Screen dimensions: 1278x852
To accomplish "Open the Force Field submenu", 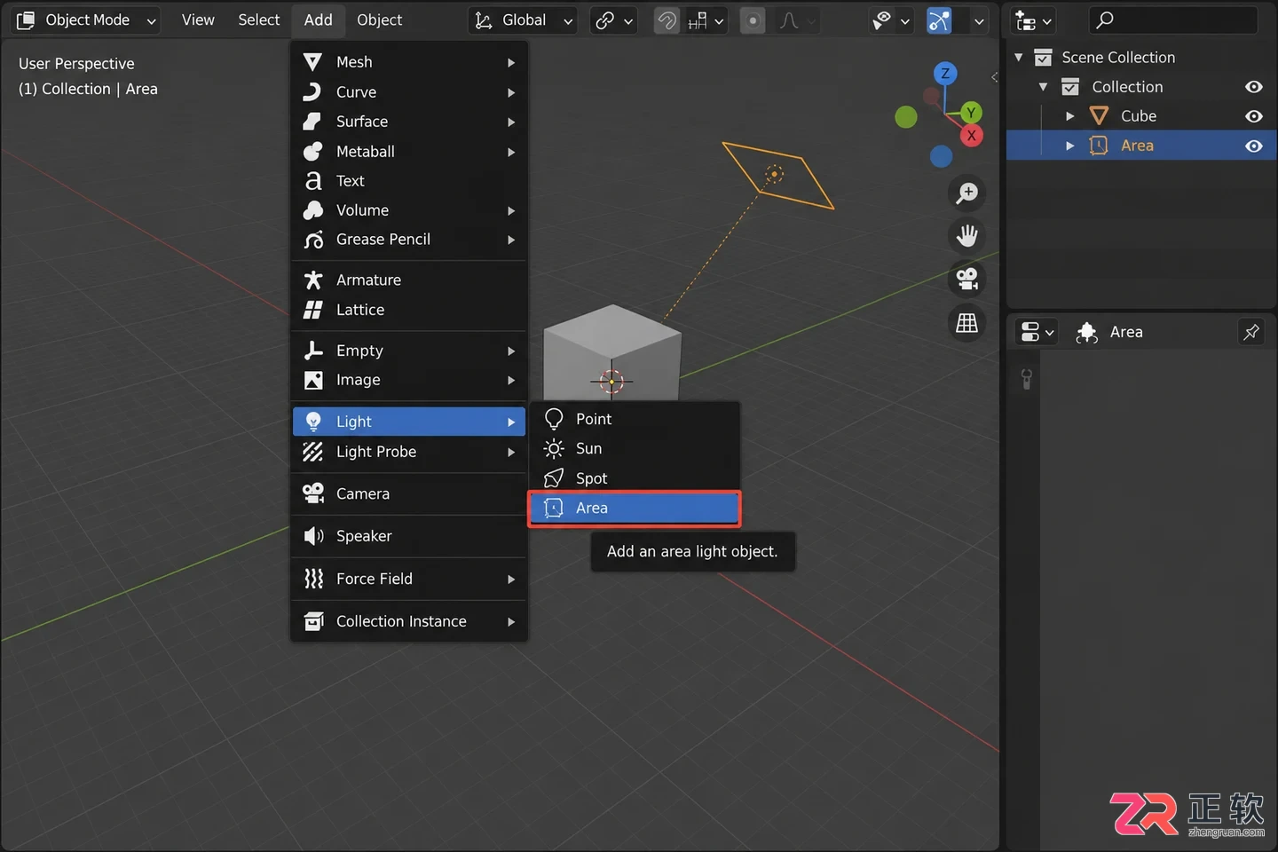I will tap(409, 579).
